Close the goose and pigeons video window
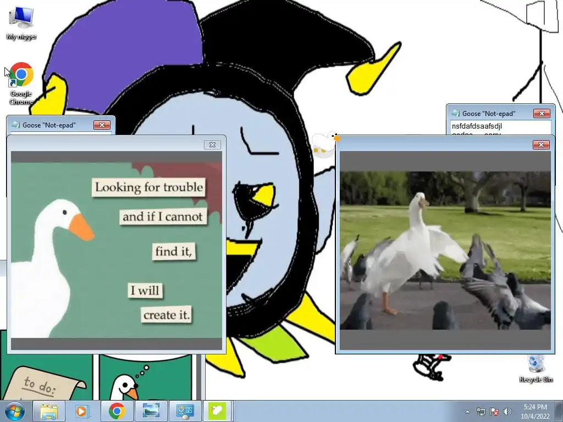 click(x=541, y=145)
